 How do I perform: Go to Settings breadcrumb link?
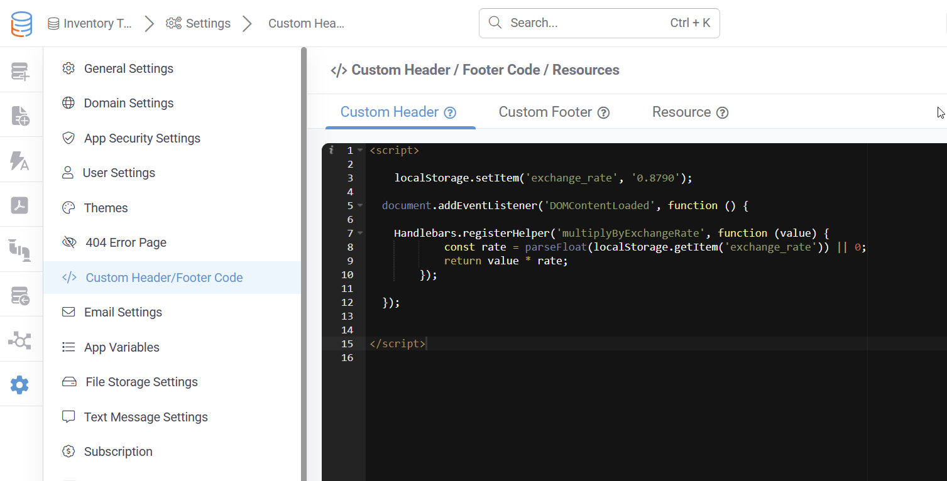point(198,23)
